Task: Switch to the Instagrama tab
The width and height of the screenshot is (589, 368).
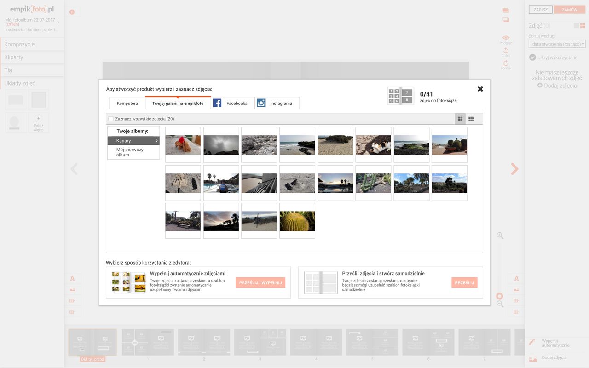Action: pyautogui.click(x=277, y=103)
